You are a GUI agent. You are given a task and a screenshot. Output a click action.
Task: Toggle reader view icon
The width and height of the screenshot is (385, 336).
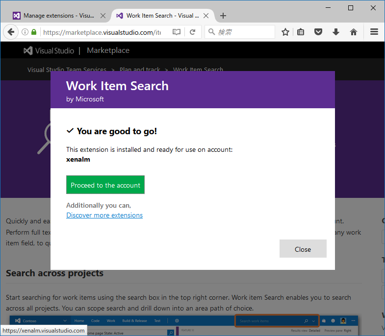click(x=176, y=32)
